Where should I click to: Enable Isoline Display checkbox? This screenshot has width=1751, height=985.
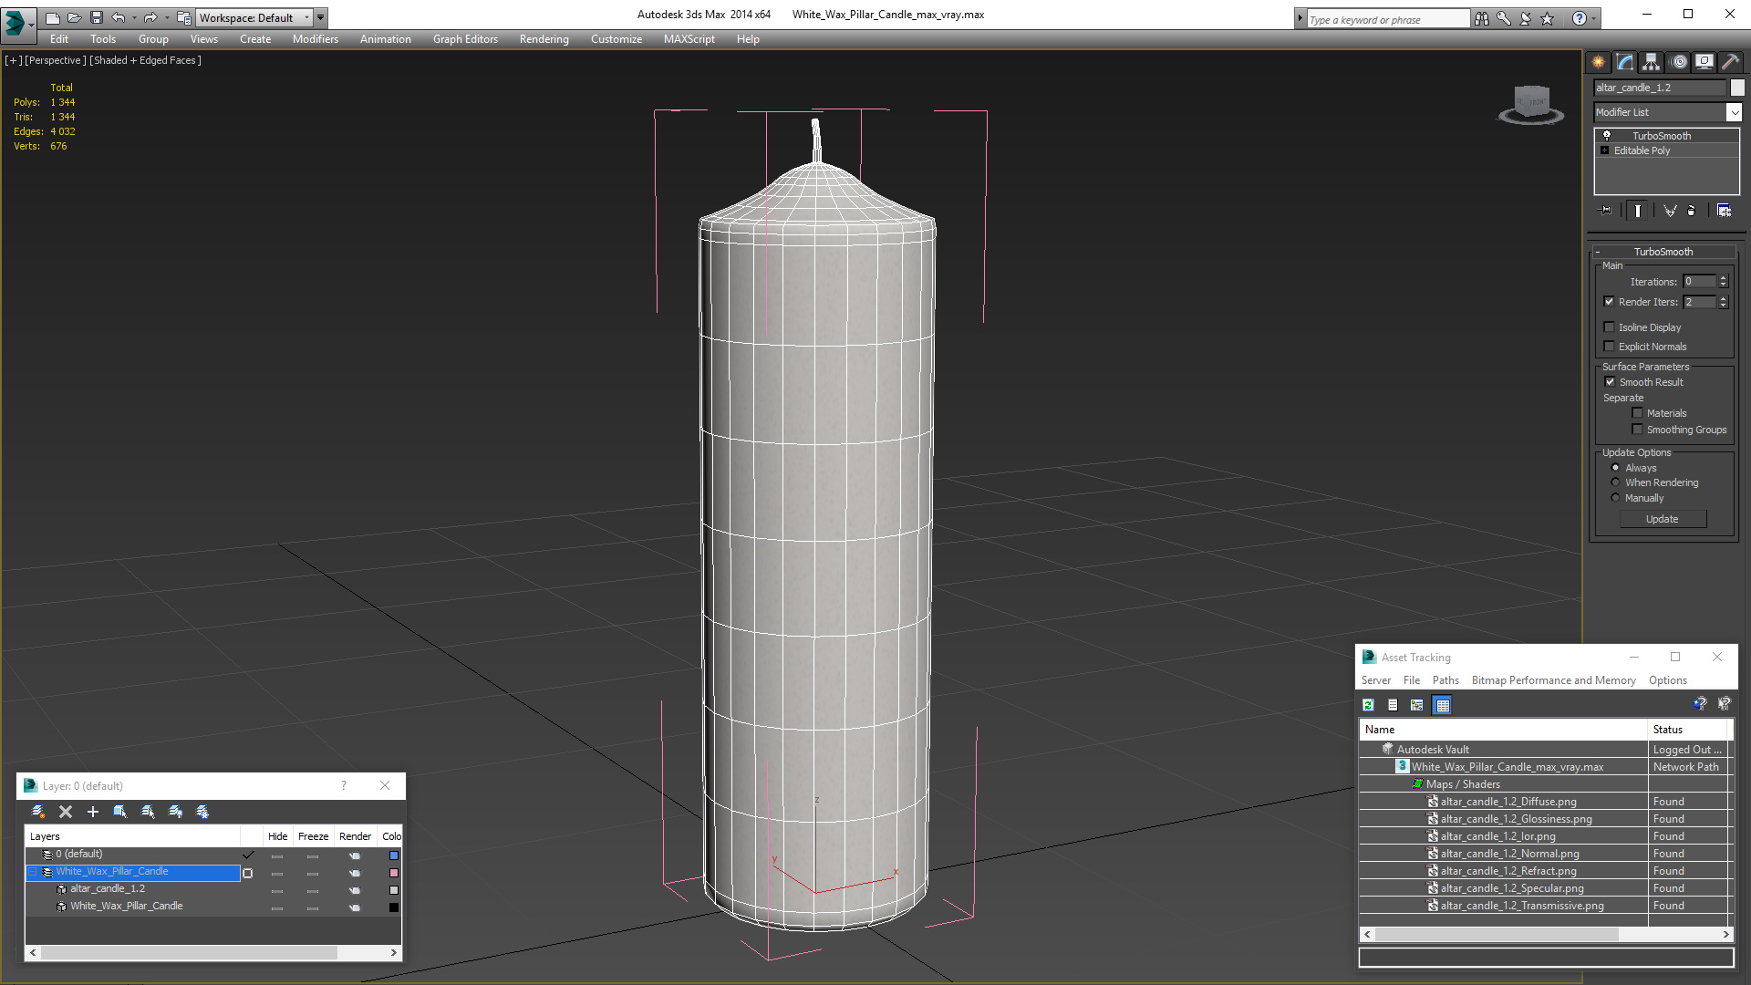pyautogui.click(x=1610, y=327)
